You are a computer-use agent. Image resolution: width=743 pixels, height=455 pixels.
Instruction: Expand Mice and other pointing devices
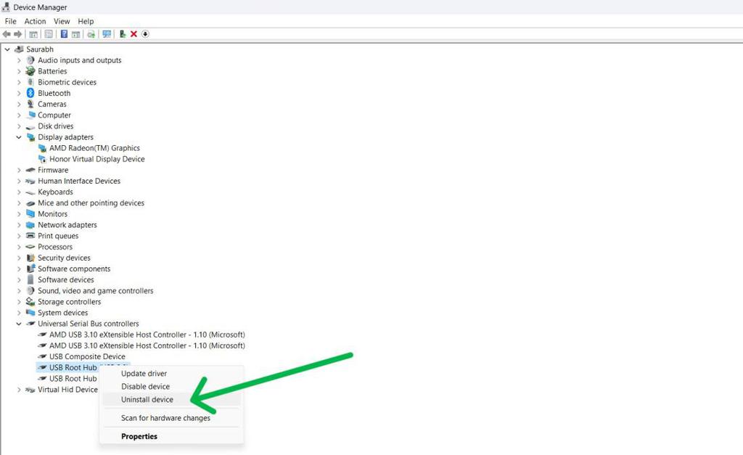(19, 203)
